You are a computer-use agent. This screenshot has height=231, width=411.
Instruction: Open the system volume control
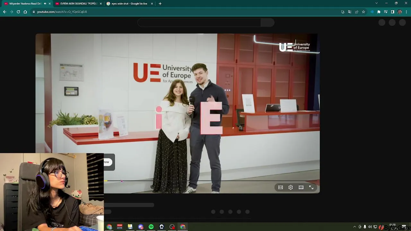point(370,227)
